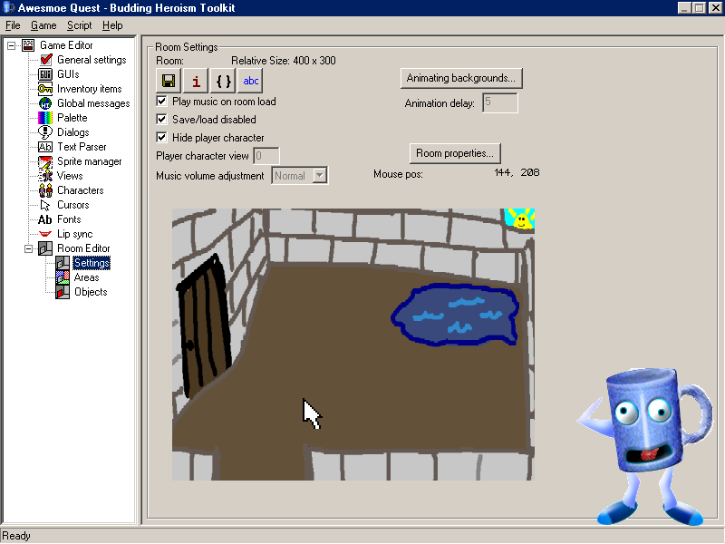This screenshot has width=725, height=544.
Task: Open the Game menu
Action: (x=43, y=24)
